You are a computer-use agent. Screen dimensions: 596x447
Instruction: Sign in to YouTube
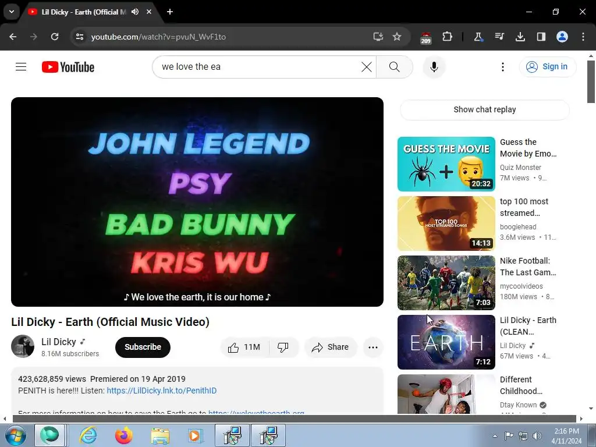tap(548, 67)
